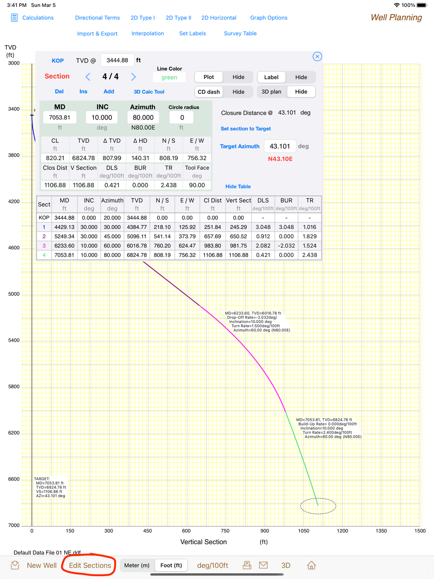Open Survey Table menu

click(240, 33)
